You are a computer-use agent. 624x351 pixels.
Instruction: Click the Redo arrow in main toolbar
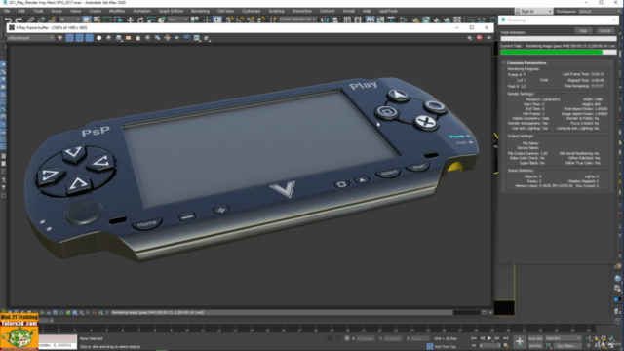click(19, 19)
